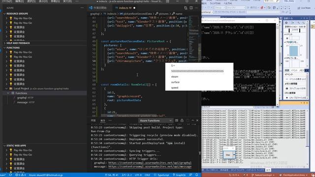Click the red hot reload flame icon
315x177 pixels.
(262, 8)
